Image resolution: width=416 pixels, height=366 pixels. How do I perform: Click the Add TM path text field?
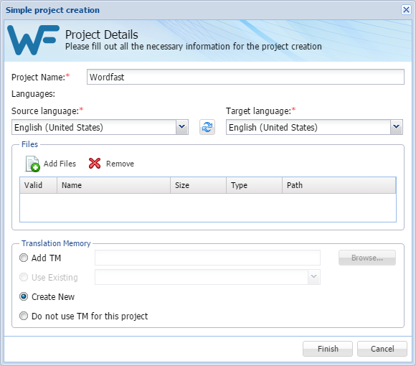point(207,258)
